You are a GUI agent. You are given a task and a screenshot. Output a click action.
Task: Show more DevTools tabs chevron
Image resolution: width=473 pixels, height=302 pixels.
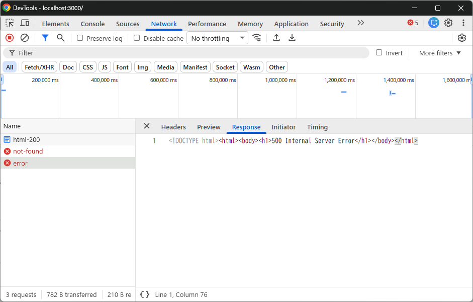tap(361, 23)
